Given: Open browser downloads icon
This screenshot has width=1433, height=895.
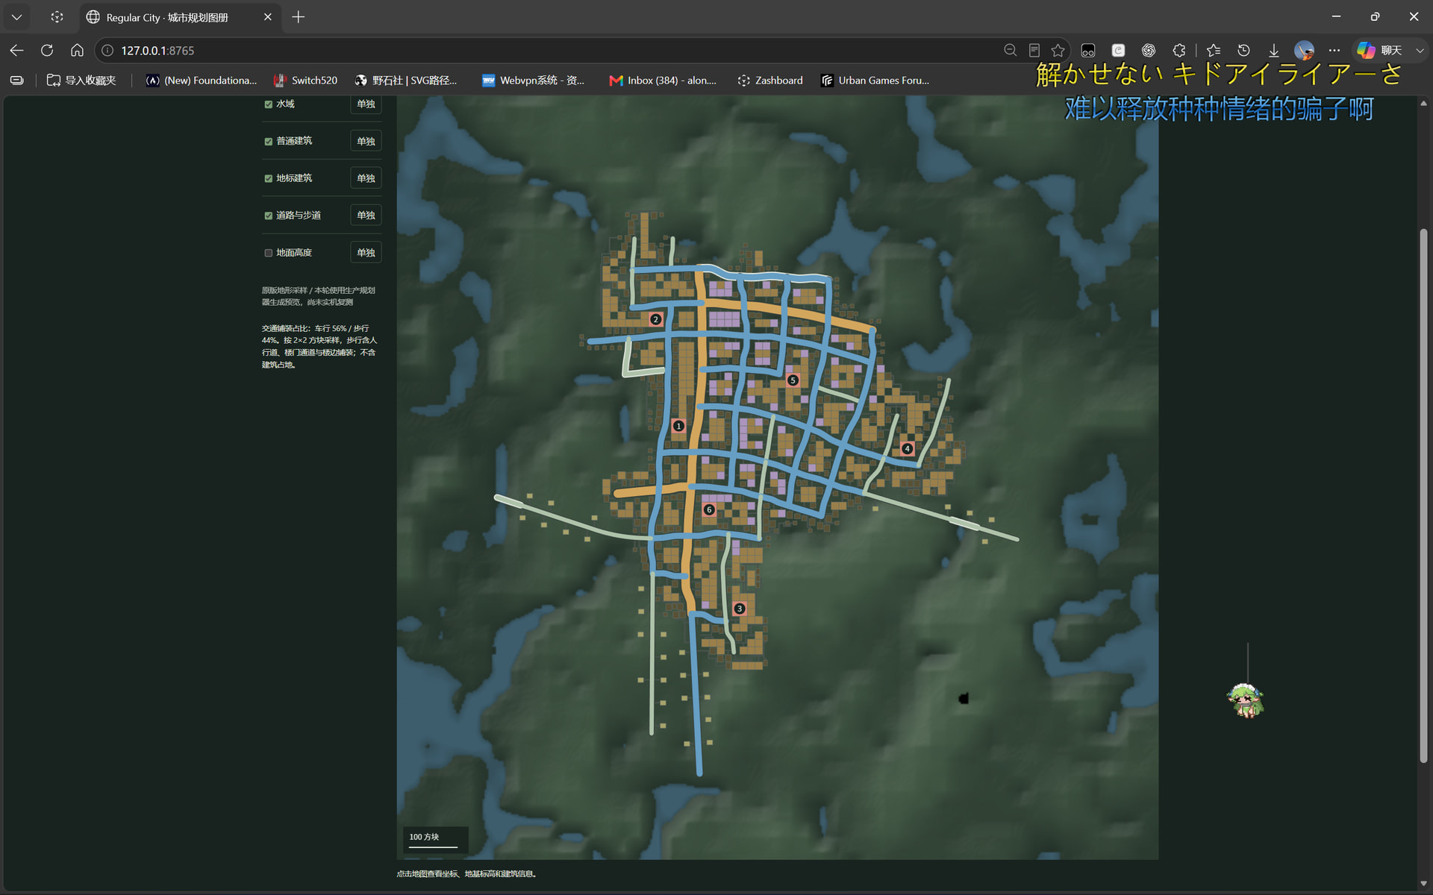Looking at the screenshot, I should [x=1274, y=50].
